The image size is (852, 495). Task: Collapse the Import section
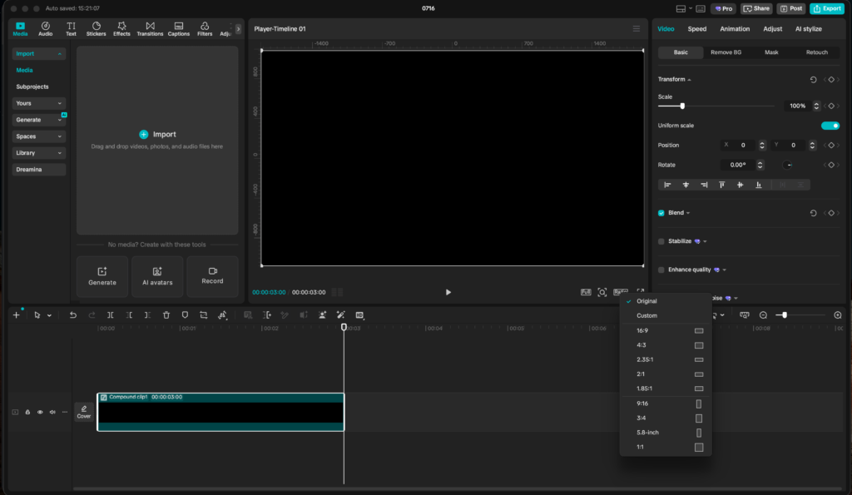(38, 54)
